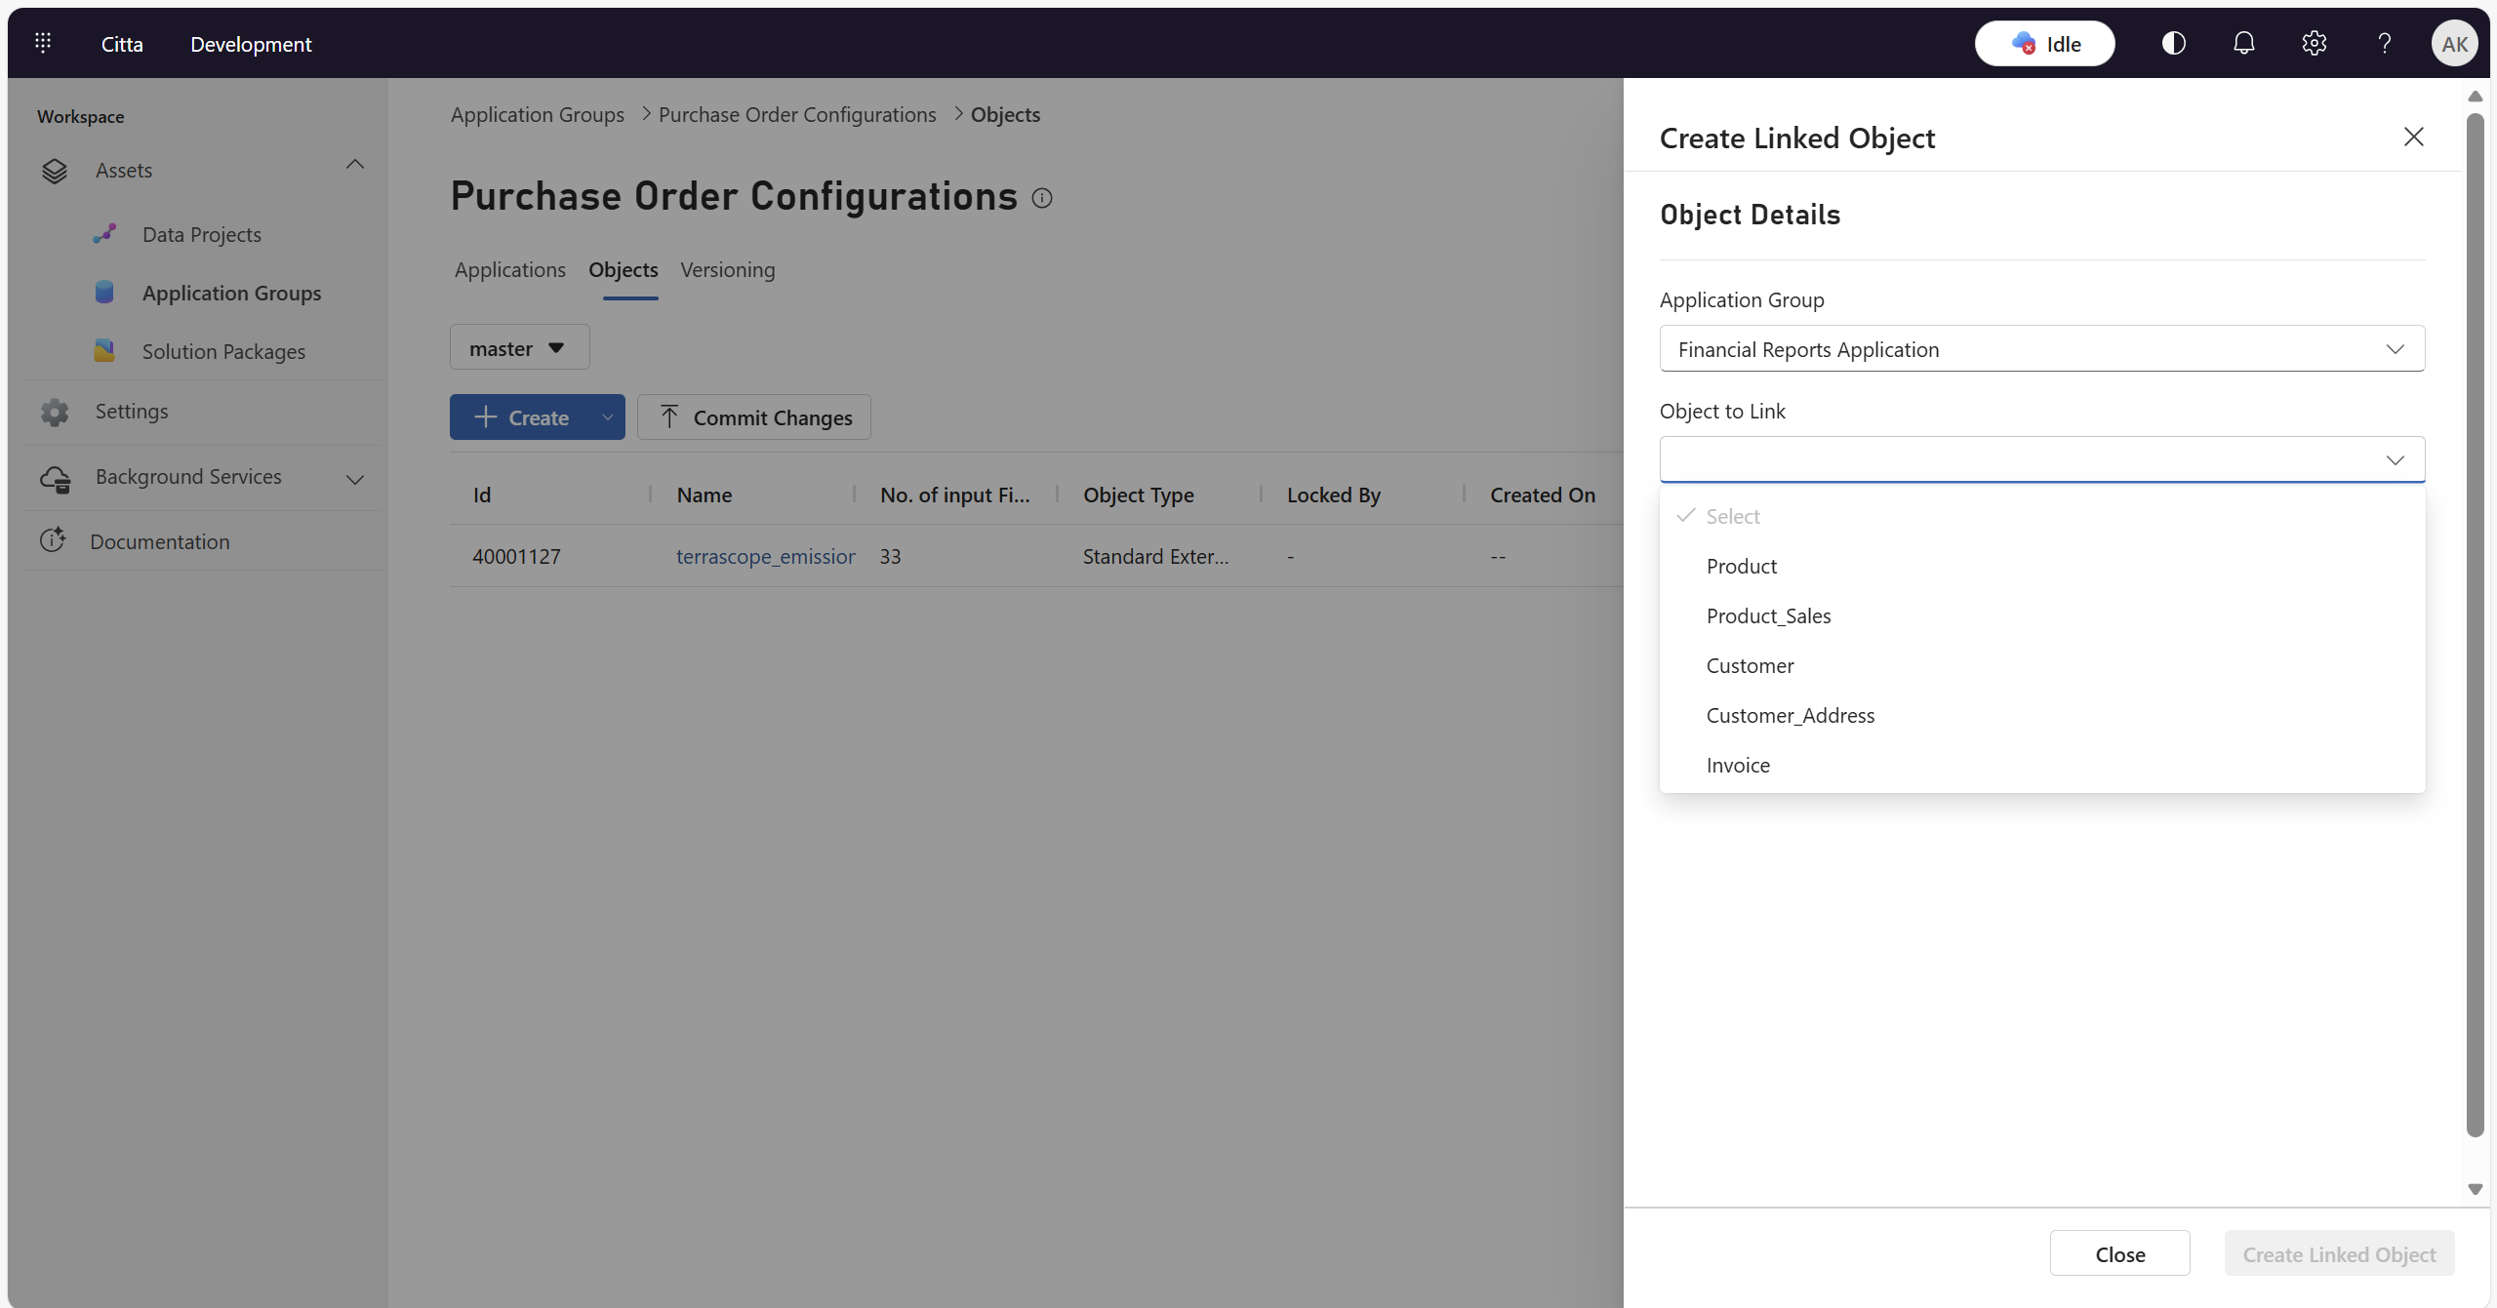Choose the Customer_Address option

pyautogui.click(x=1790, y=715)
